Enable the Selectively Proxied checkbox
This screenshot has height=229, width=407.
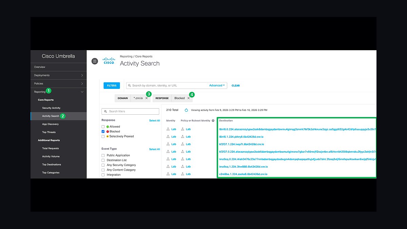coord(103,136)
